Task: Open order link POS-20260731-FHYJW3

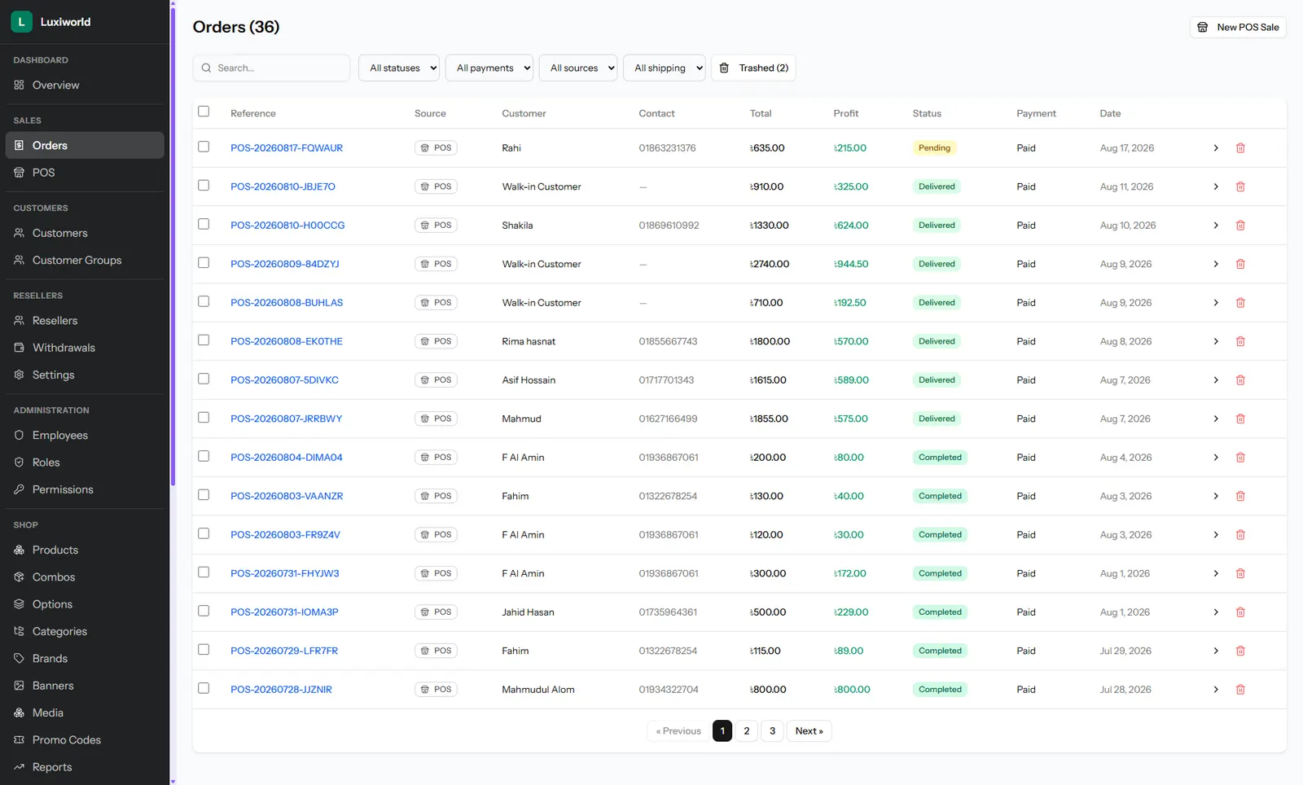Action: tap(284, 573)
